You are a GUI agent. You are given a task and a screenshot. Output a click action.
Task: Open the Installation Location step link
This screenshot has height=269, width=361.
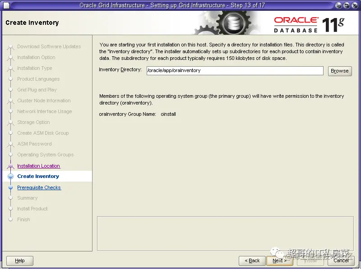point(38,166)
